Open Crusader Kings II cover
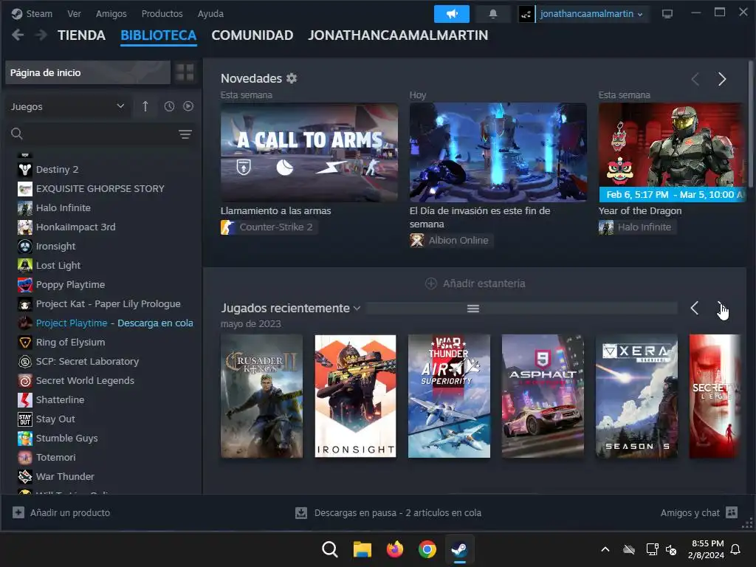This screenshot has height=567, width=756. [262, 396]
